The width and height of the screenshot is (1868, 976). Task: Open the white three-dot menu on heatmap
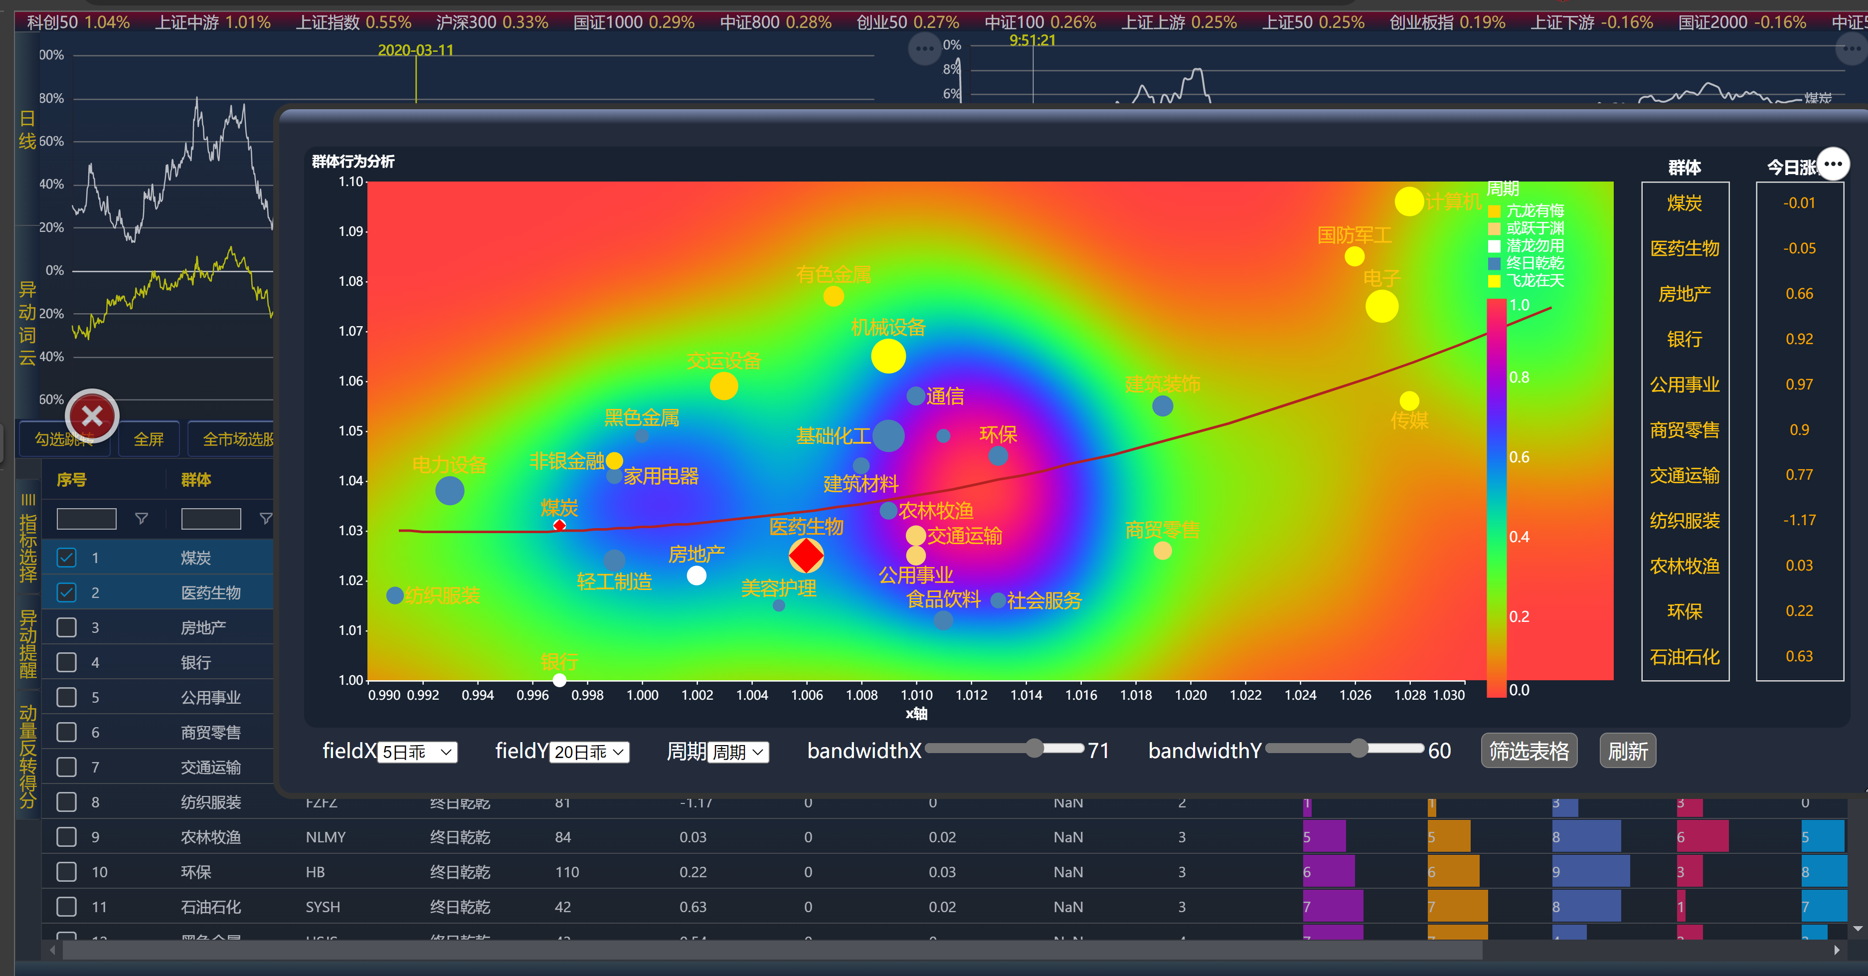pyautogui.click(x=1833, y=165)
